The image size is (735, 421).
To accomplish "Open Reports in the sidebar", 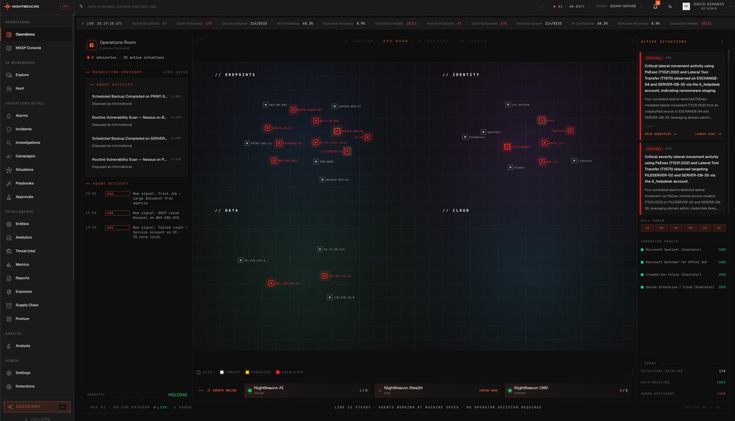I will click(x=37, y=278).
